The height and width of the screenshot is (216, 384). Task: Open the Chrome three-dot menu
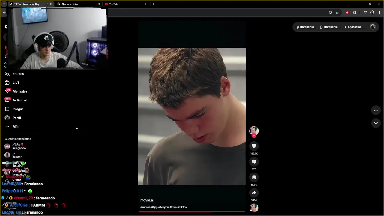click(379, 13)
